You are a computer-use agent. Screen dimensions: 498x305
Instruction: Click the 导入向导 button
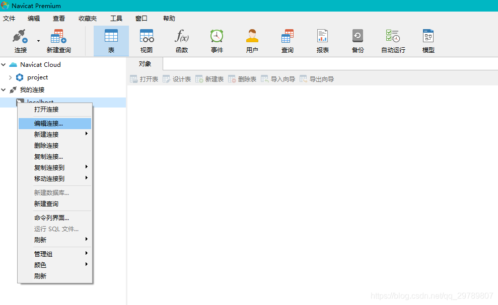click(x=278, y=79)
